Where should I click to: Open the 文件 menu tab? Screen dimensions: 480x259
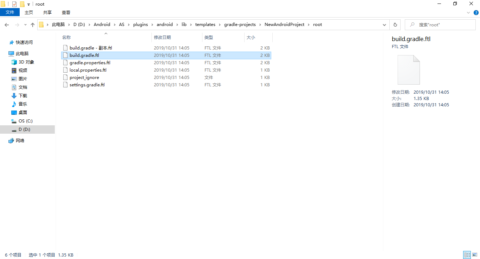(x=10, y=12)
